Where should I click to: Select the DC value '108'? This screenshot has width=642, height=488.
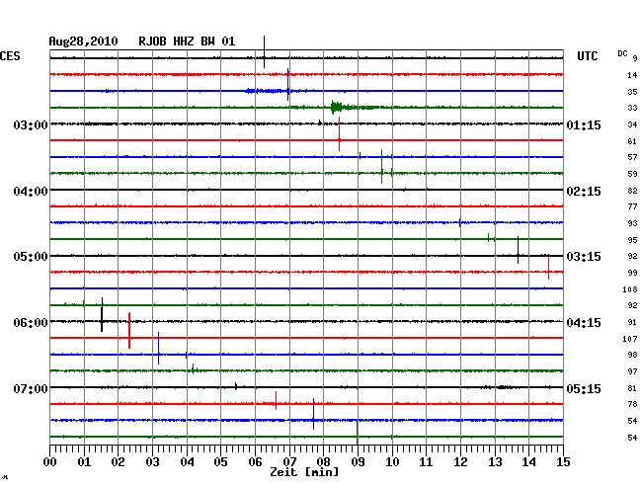click(630, 289)
